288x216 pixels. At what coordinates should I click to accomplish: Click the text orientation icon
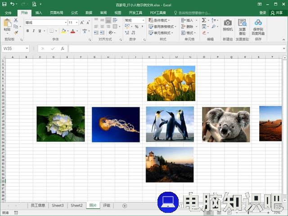point(111,33)
